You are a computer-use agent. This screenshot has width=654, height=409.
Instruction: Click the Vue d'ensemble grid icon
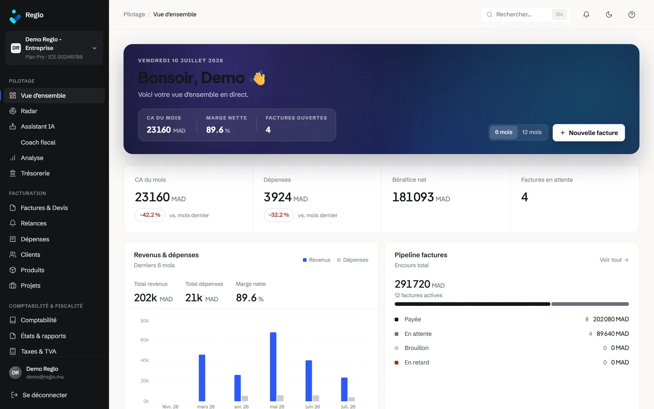[13, 95]
